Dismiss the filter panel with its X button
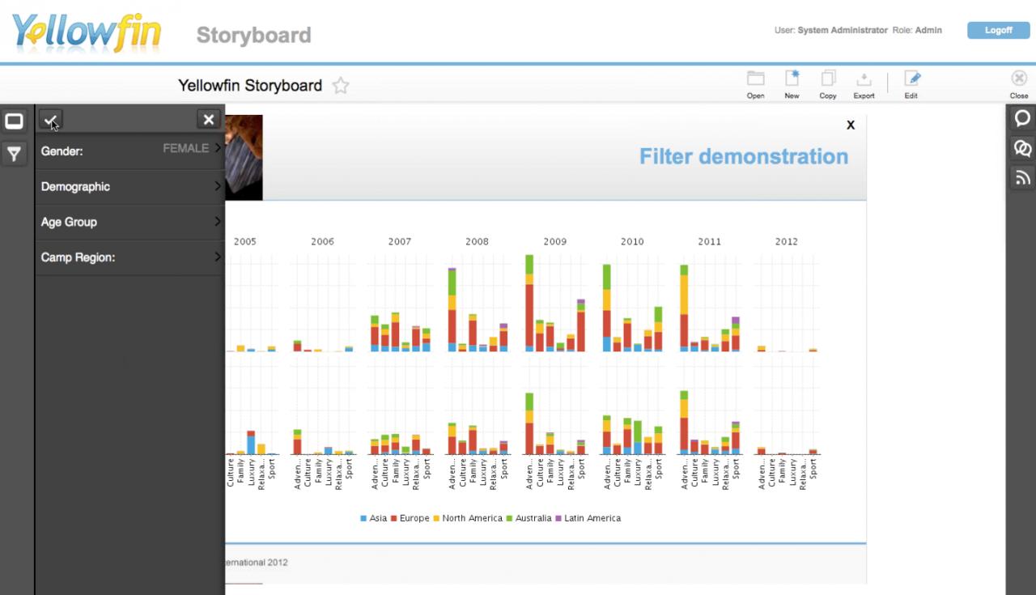 (209, 120)
